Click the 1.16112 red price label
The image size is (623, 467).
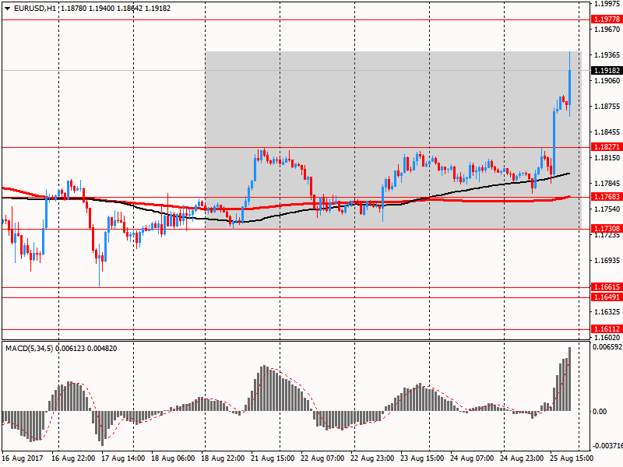[607, 328]
